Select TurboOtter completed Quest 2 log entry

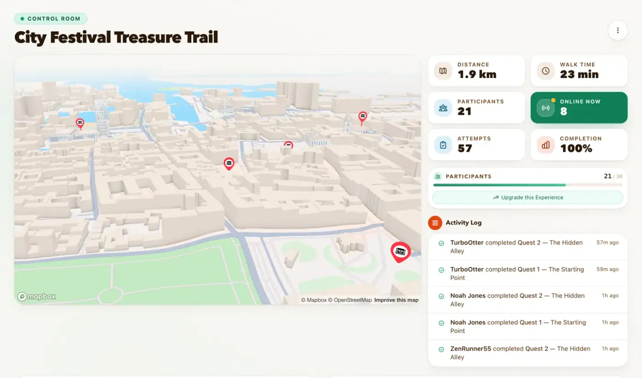tap(527, 247)
